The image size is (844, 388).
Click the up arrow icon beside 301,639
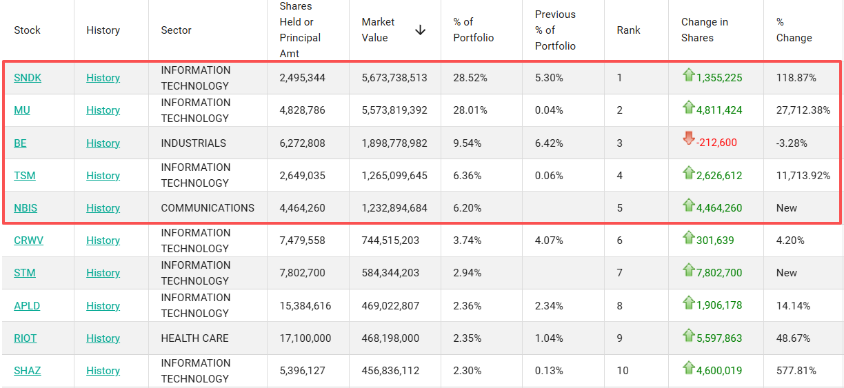688,238
